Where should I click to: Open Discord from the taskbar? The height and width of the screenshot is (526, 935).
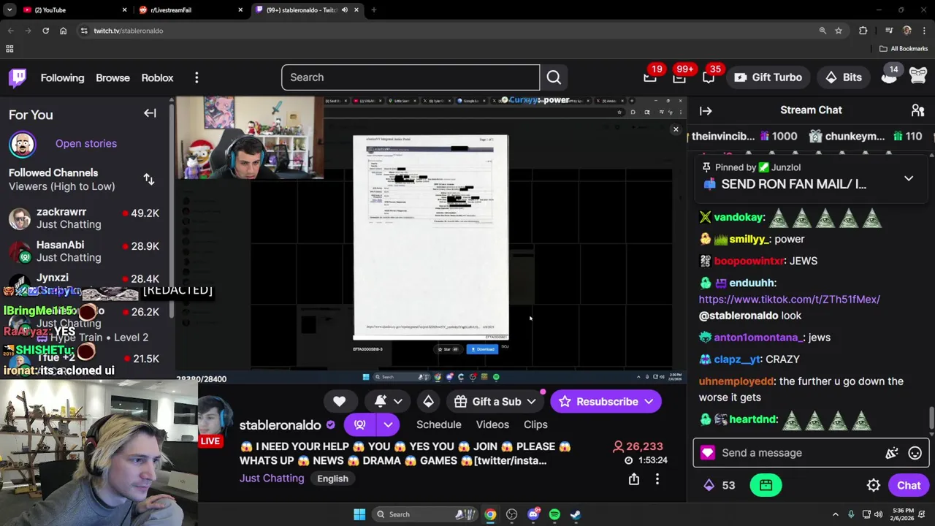pos(533,514)
